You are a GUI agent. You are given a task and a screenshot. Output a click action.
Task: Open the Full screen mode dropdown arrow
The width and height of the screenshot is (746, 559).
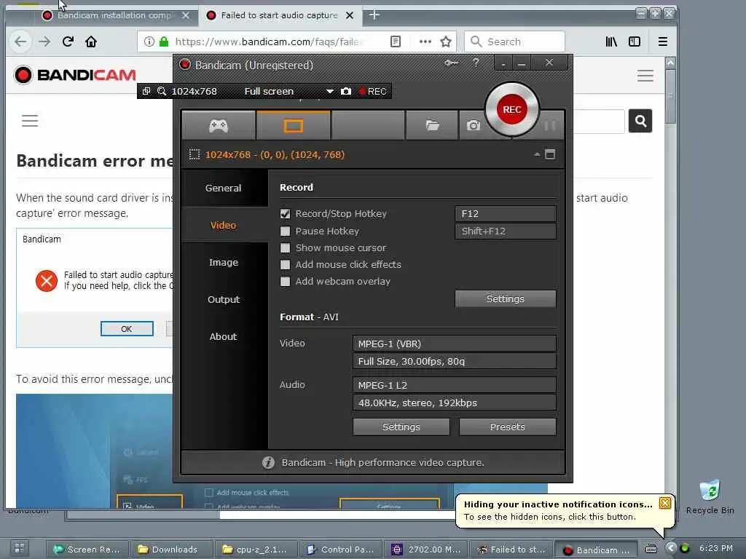coord(329,91)
